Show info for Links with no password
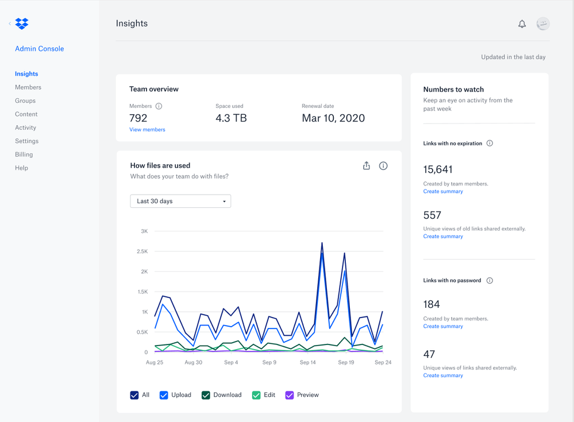This screenshot has height=422, width=574. (490, 281)
